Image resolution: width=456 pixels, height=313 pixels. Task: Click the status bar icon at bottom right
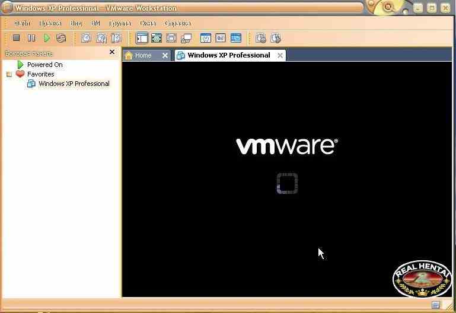[x=436, y=305]
